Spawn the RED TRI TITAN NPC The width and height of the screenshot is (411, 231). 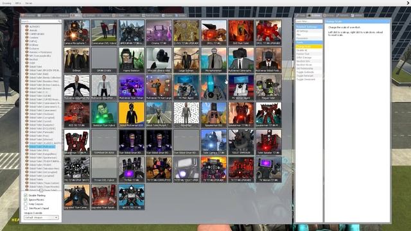click(77, 115)
